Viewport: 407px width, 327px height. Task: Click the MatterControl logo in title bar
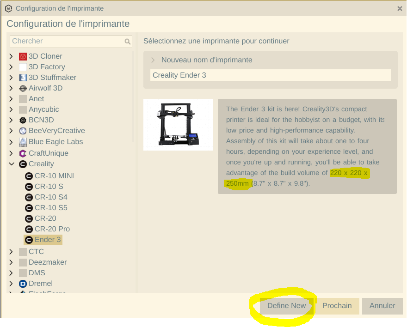click(9, 9)
